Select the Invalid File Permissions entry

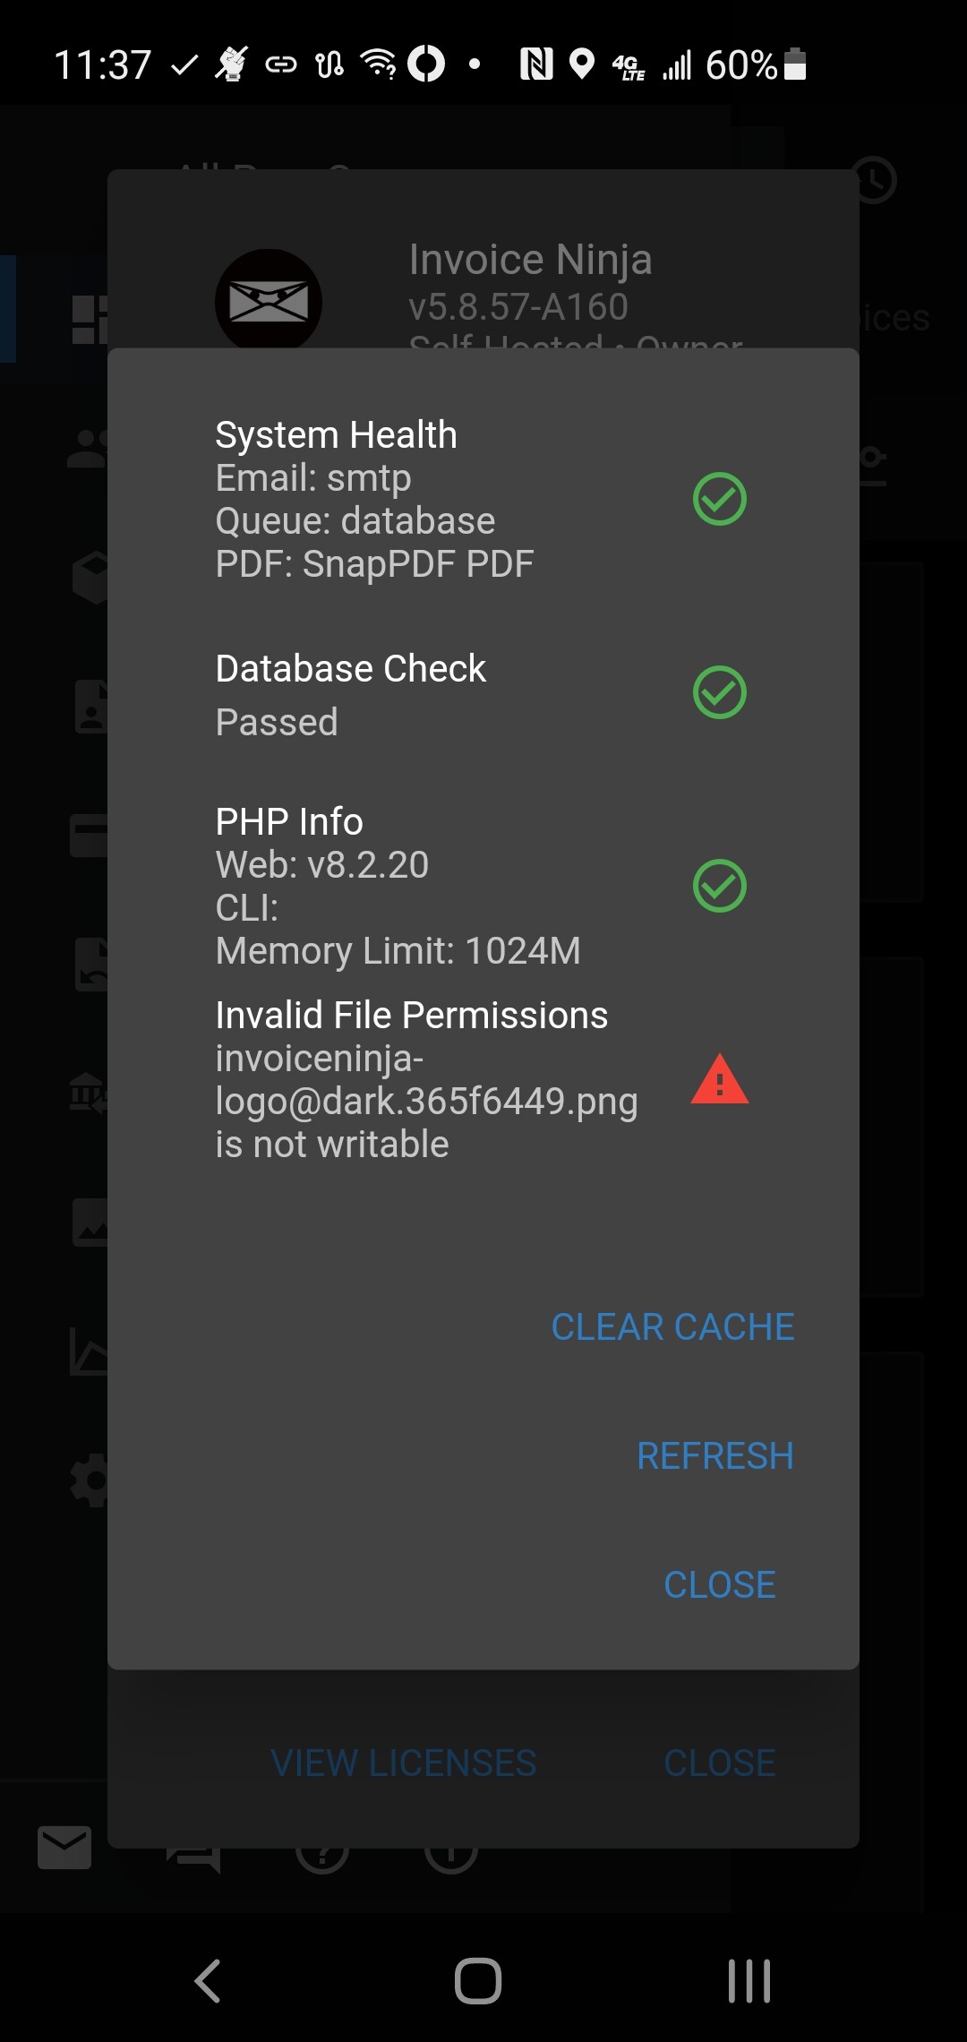(483, 1079)
